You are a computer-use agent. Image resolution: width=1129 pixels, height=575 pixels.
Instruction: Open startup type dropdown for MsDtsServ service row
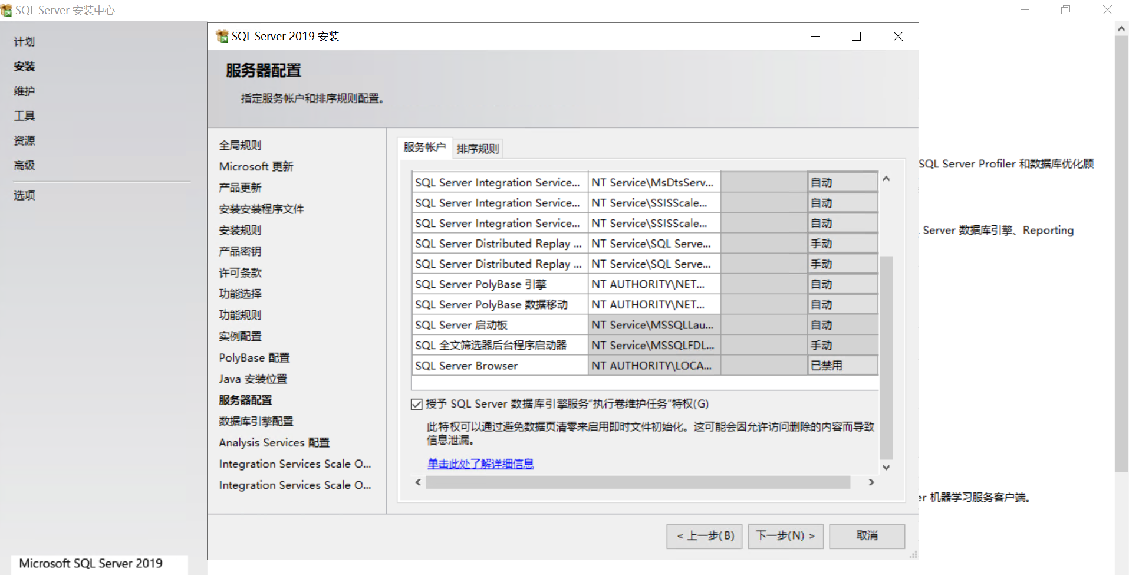[x=842, y=182]
